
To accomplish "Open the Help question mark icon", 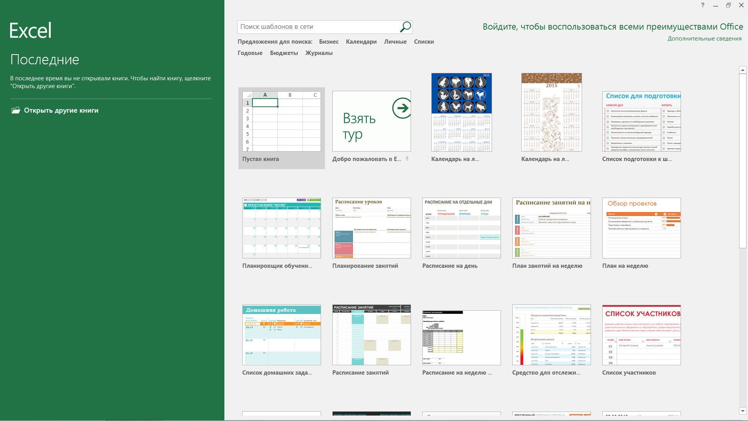I will coord(703,5).
